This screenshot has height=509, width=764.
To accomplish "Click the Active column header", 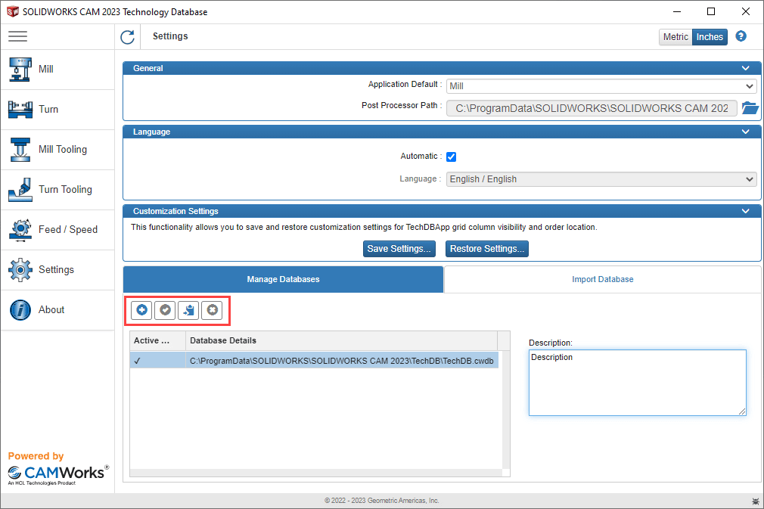I will click(x=157, y=340).
